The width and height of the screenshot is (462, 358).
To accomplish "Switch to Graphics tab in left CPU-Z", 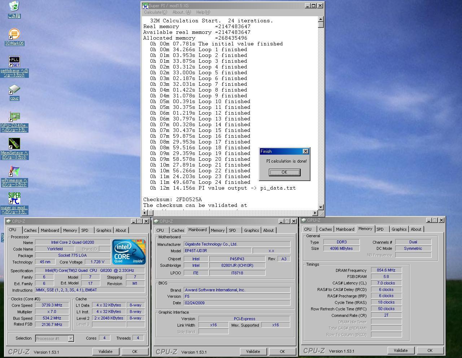I will [x=104, y=230].
